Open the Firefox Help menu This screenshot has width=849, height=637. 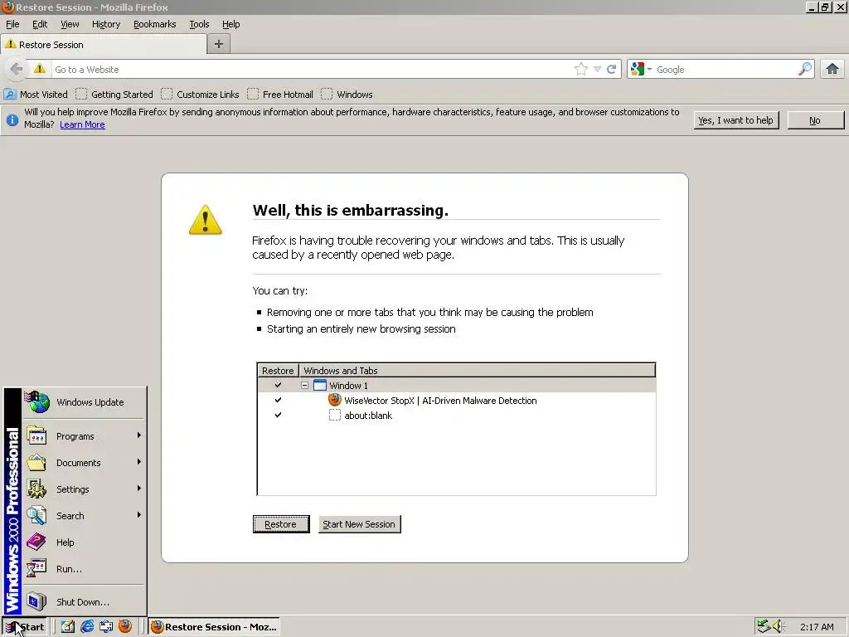click(231, 24)
